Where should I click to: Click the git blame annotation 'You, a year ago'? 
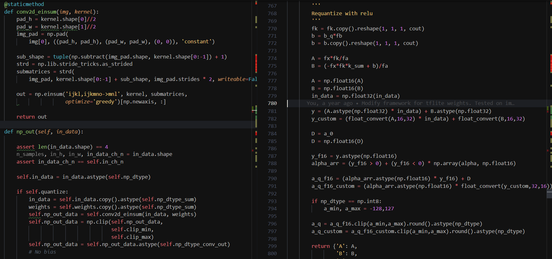click(329, 103)
